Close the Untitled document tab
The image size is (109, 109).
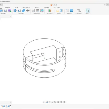(x=105, y=5)
